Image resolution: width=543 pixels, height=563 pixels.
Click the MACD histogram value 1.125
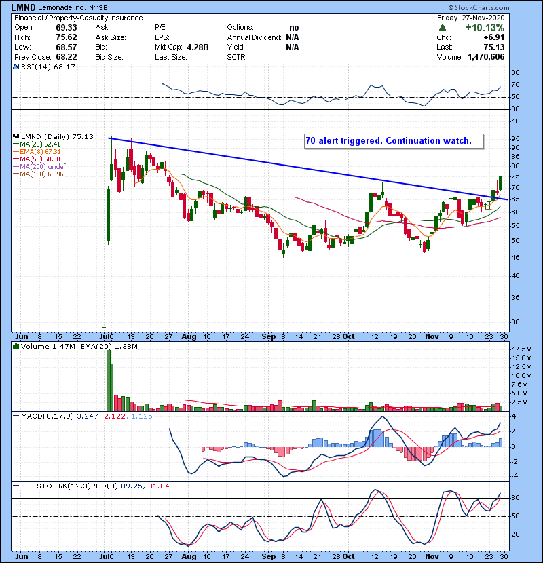point(141,416)
